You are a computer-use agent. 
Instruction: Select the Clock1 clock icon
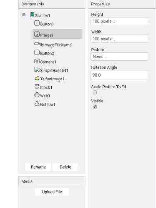tap(37, 87)
